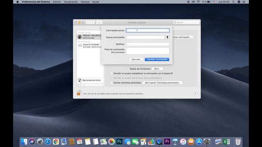Viewport: 262px width, 147px height.
Task: Open Opciones de inicio
Action: (x=90, y=80)
